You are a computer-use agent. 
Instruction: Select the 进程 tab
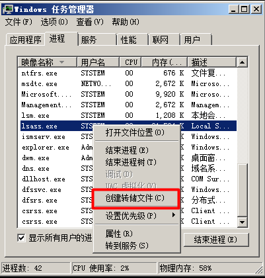[x=61, y=39]
